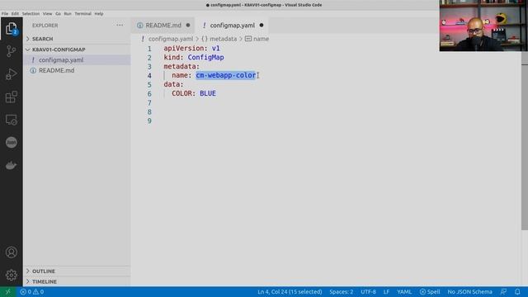Open the Help menu
This screenshot has height=297, width=528.
(99, 14)
